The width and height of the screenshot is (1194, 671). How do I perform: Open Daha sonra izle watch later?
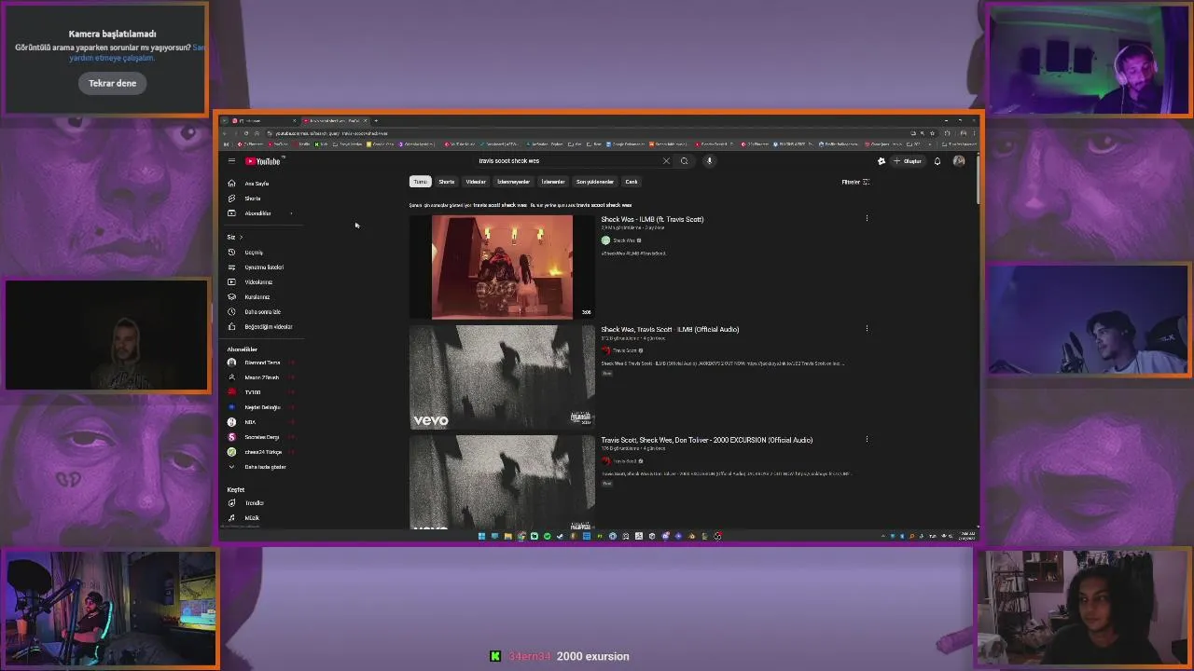tap(262, 312)
